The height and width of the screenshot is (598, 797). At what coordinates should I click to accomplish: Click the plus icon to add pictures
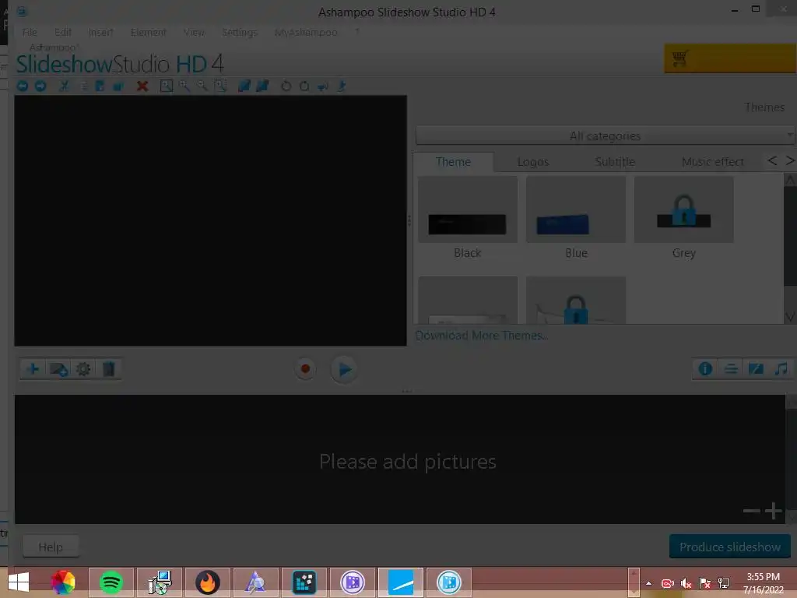pos(33,368)
